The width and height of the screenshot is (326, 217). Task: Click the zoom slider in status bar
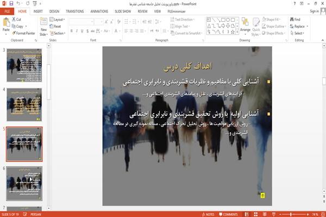[294, 214]
